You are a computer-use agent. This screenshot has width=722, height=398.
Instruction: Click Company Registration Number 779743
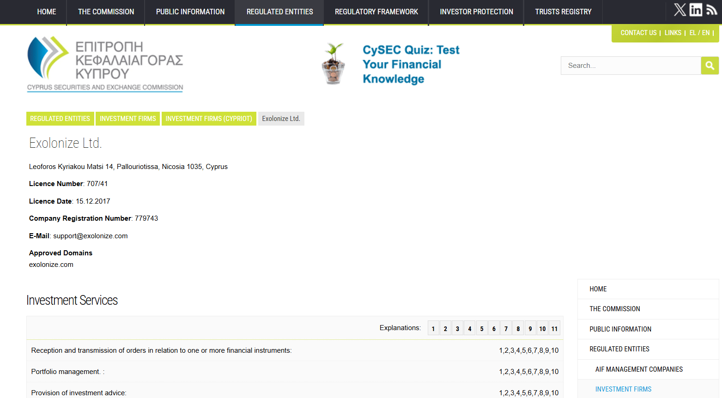tap(94, 218)
